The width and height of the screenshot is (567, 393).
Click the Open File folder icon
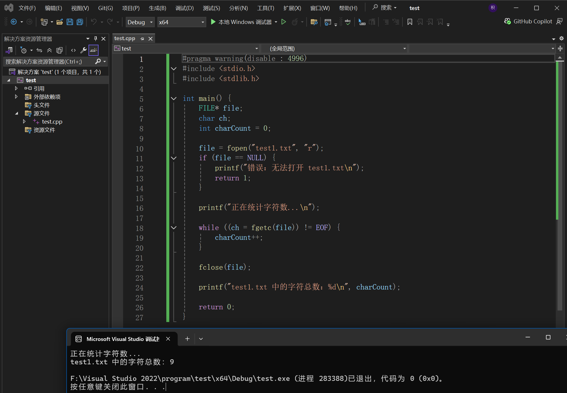60,22
